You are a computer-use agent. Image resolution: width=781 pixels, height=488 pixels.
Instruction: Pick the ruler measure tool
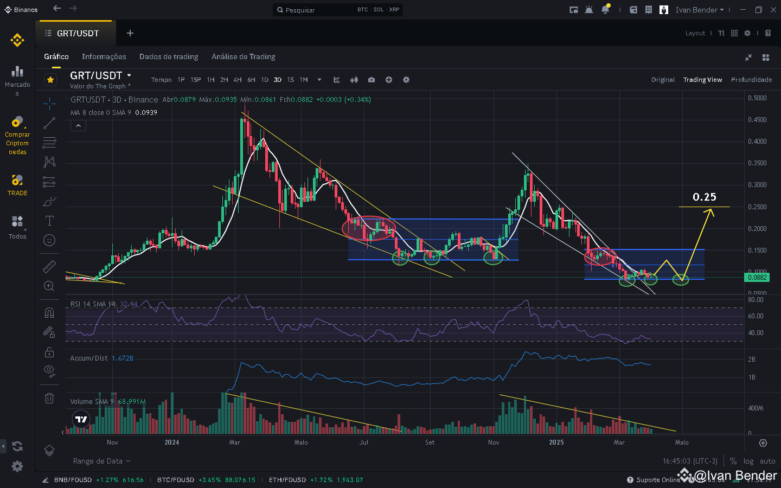click(49, 266)
